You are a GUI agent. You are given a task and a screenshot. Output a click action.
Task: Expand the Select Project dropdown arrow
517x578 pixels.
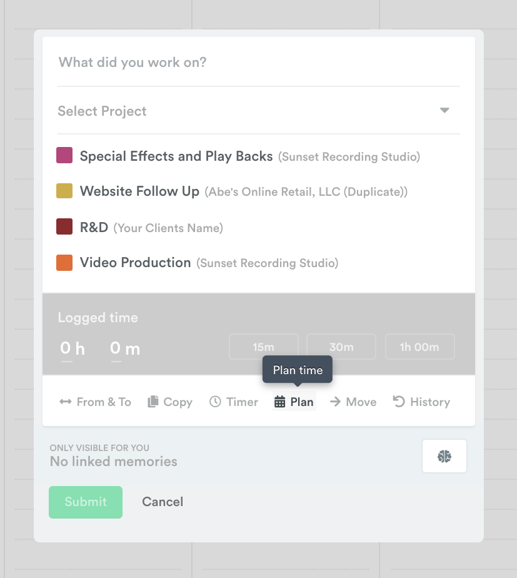click(444, 111)
